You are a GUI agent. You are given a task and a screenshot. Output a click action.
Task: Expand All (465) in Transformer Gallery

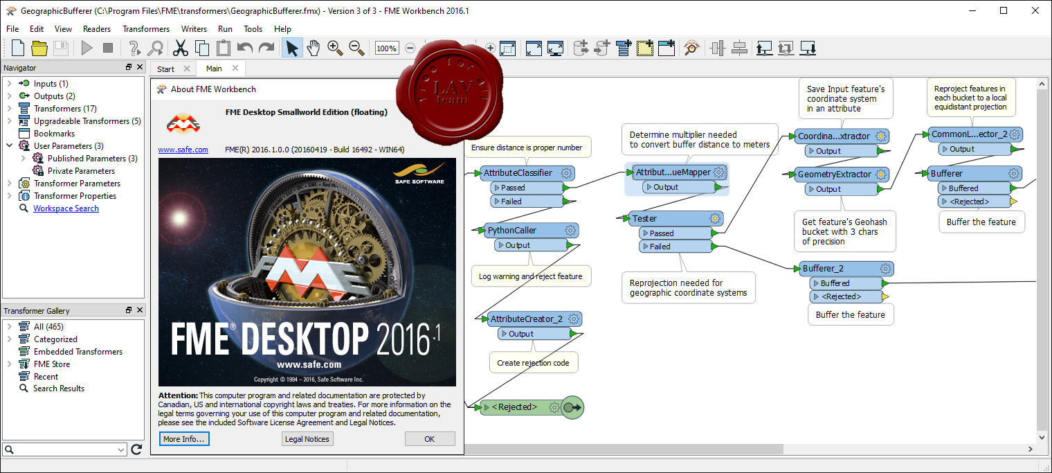point(10,327)
